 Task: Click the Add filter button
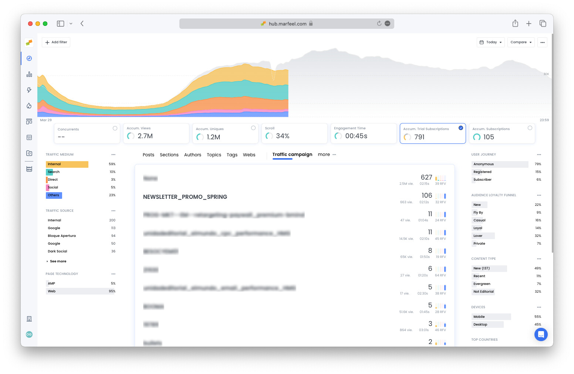pyautogui.click(x=56, y=42)
